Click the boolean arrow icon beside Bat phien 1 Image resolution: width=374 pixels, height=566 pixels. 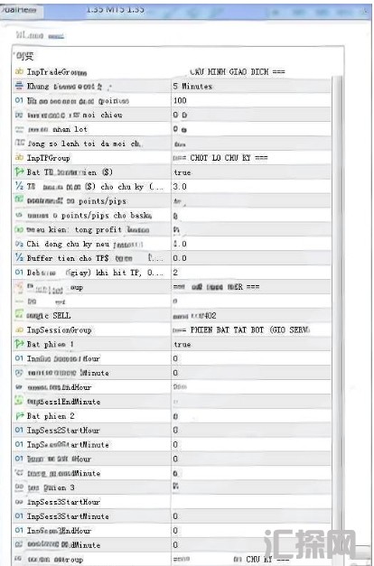click(19, 344)
